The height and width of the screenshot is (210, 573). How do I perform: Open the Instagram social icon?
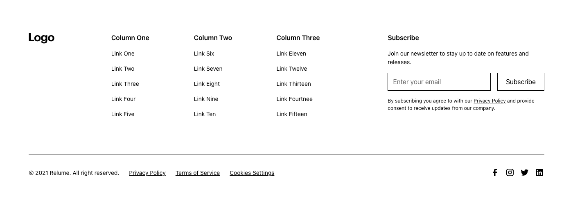click(510, 172)
